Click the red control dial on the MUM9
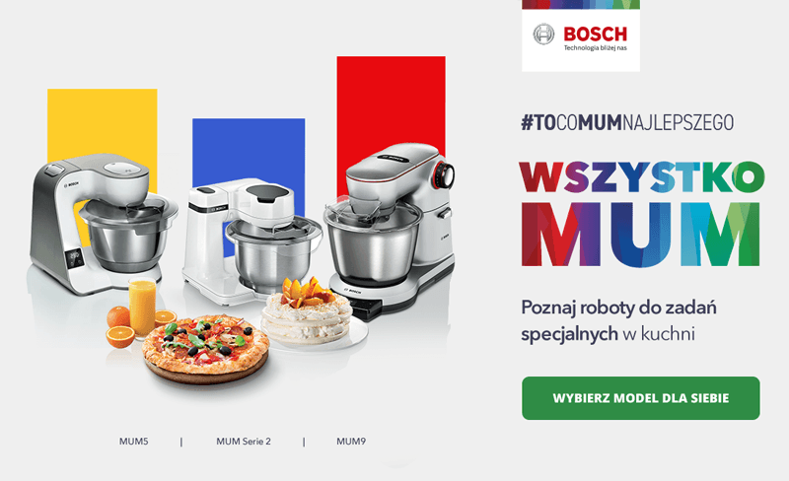The width and height of the screenshot is (789, 481). point(443,175)
